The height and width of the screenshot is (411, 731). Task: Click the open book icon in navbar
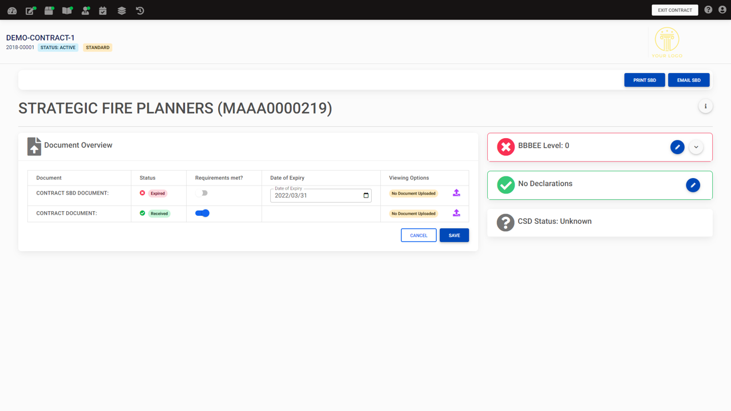pos(67,10)
